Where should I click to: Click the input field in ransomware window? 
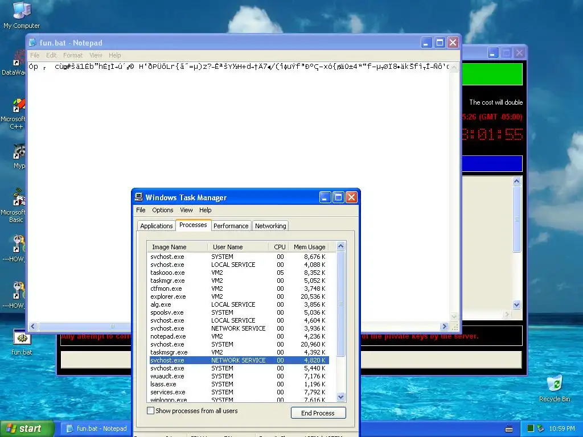441,360
